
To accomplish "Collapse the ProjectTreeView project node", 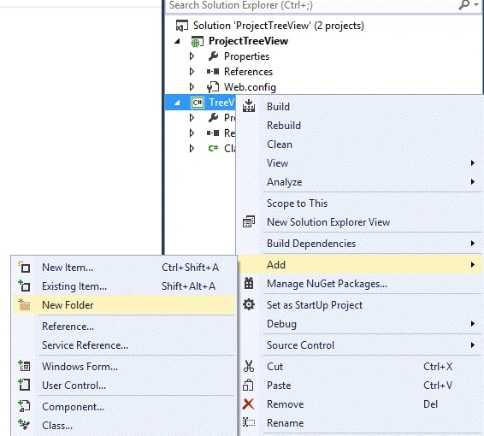I will pos(177,41).
